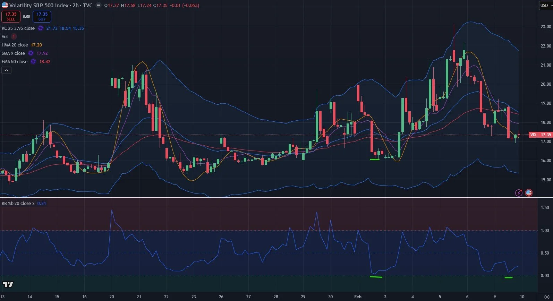Click the Feb label on the time axis

point(358,296)
